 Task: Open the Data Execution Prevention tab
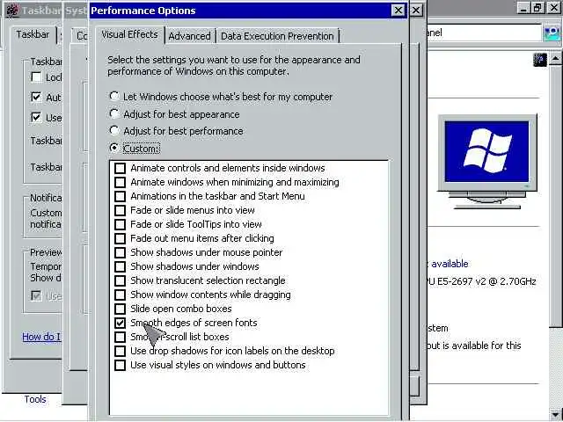277,36
